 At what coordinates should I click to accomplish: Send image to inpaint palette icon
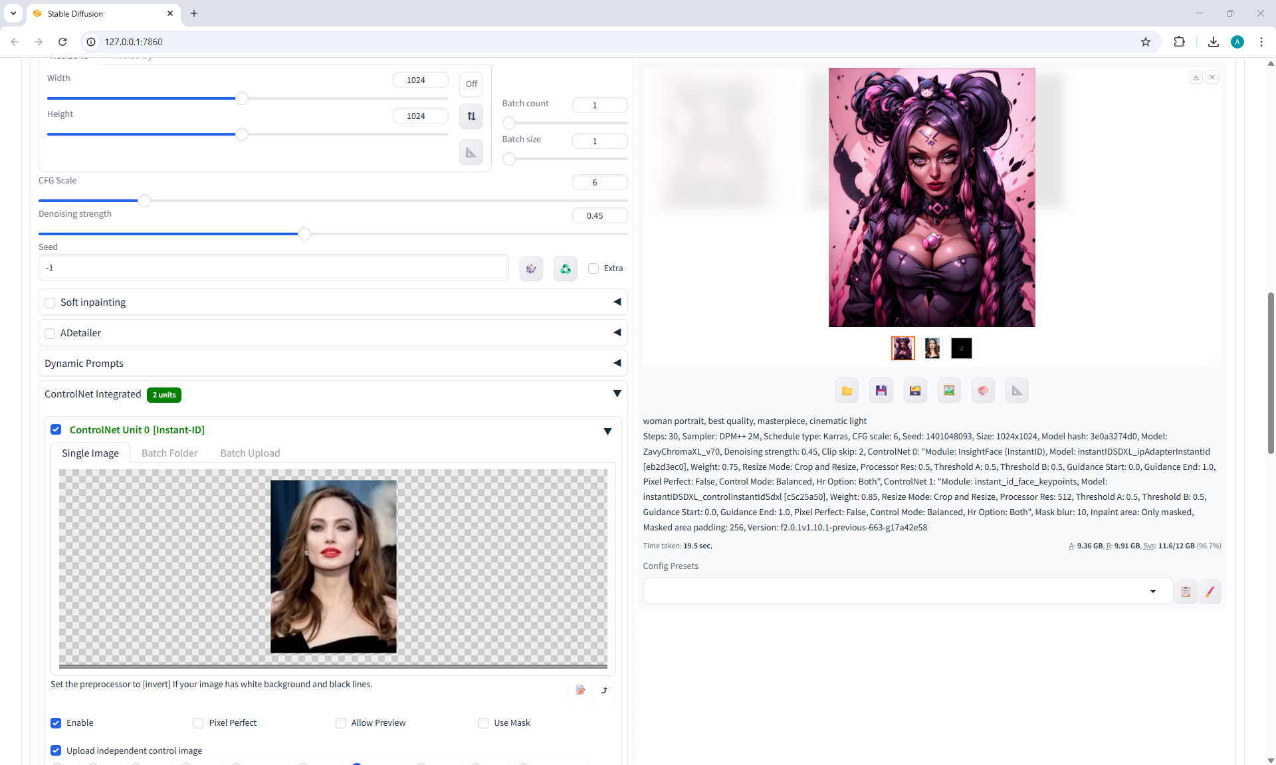point(982,391)
